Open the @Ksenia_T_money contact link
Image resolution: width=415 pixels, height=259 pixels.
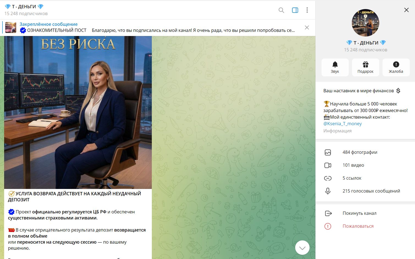pyautogui.click(x=342, y=124)
